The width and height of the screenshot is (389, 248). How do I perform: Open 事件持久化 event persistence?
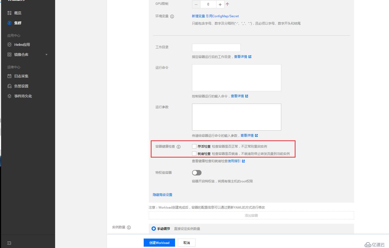point(23,96)
